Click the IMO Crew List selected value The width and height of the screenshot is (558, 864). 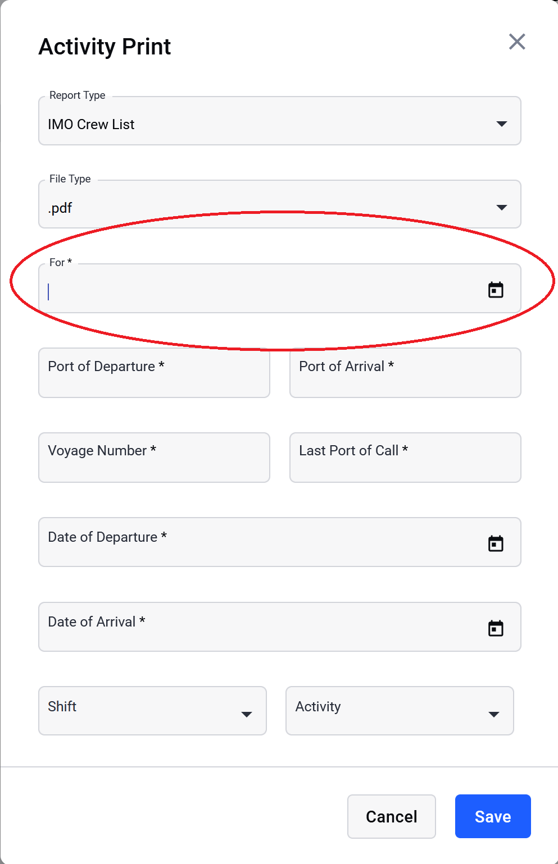tap(91, 124)
